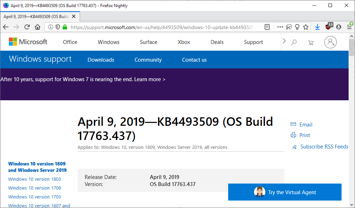
Task: Open the Firefox hamburger menu
Action: coord(350,27)
